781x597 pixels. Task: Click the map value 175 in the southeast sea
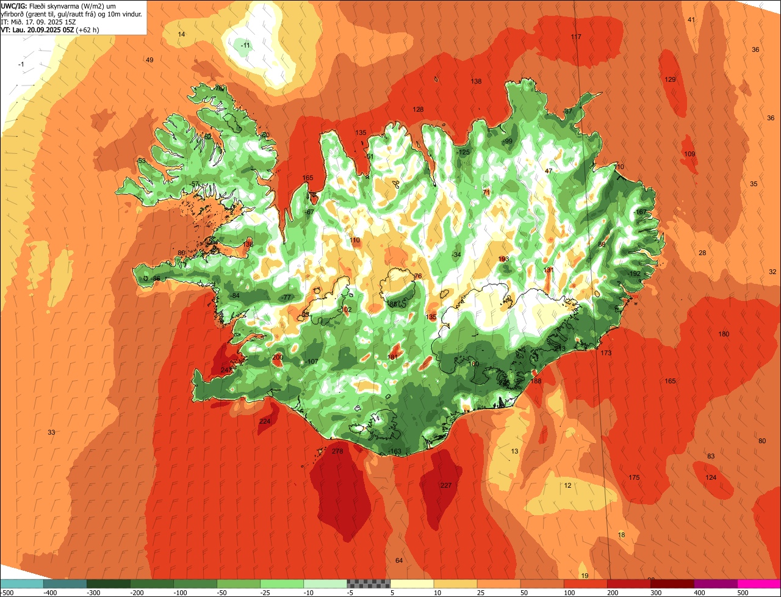(x=634, y=477)
